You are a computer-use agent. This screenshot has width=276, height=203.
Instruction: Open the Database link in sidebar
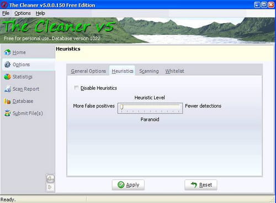pos(23,101)
